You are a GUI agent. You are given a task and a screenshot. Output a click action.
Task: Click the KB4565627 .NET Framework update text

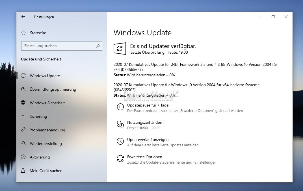pos(195,67)
